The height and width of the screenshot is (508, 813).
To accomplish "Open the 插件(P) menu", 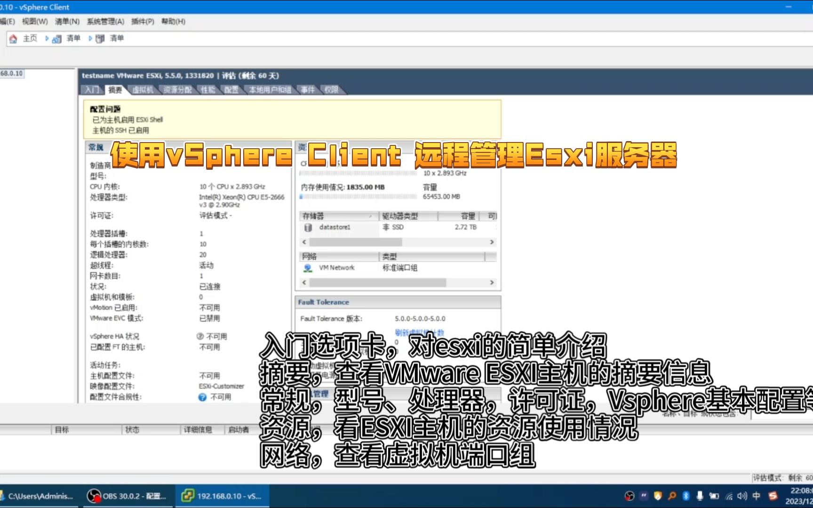I will click(143, 22).
